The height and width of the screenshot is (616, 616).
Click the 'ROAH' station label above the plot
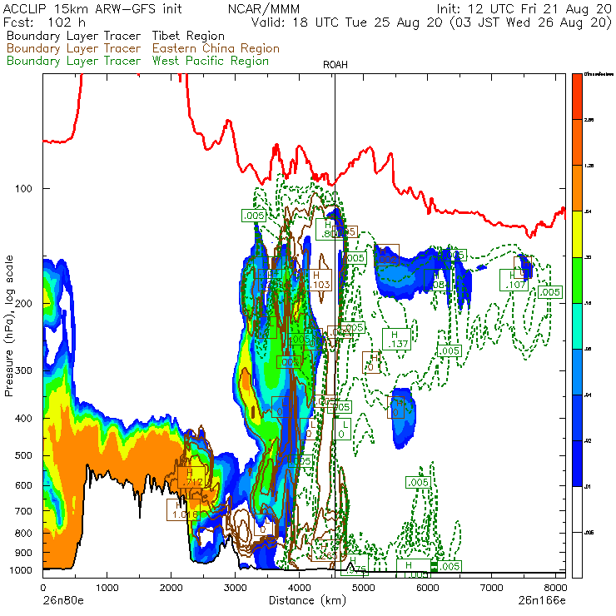[335, 65]
